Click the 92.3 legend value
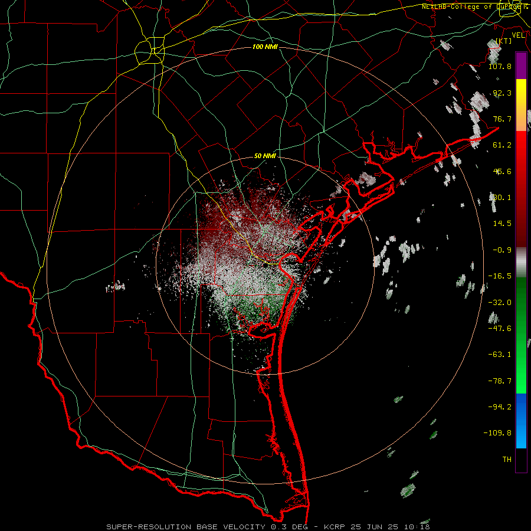This screenshot has height=531, width=531. pos(502,93)
